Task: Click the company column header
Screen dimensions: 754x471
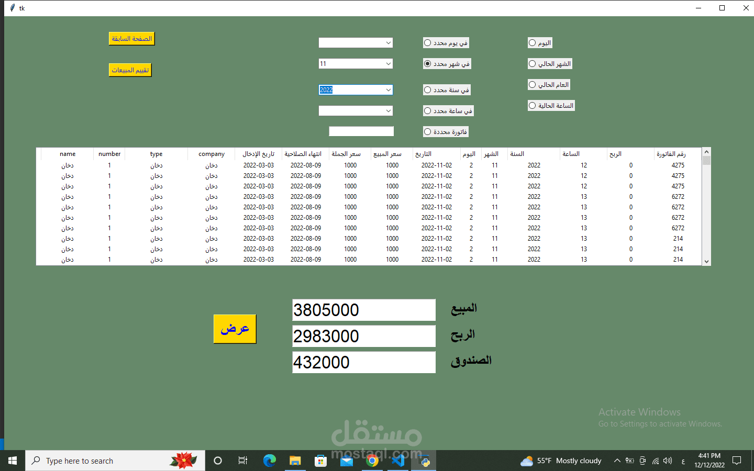Action: [x=212, y=154]
